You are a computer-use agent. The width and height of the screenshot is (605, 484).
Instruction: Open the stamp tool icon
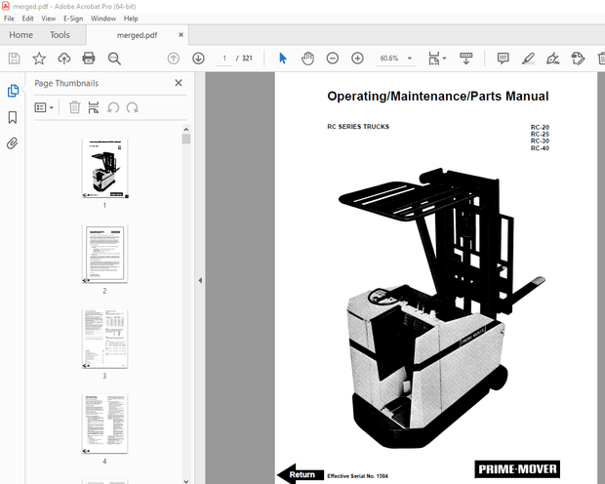point(578,59)
